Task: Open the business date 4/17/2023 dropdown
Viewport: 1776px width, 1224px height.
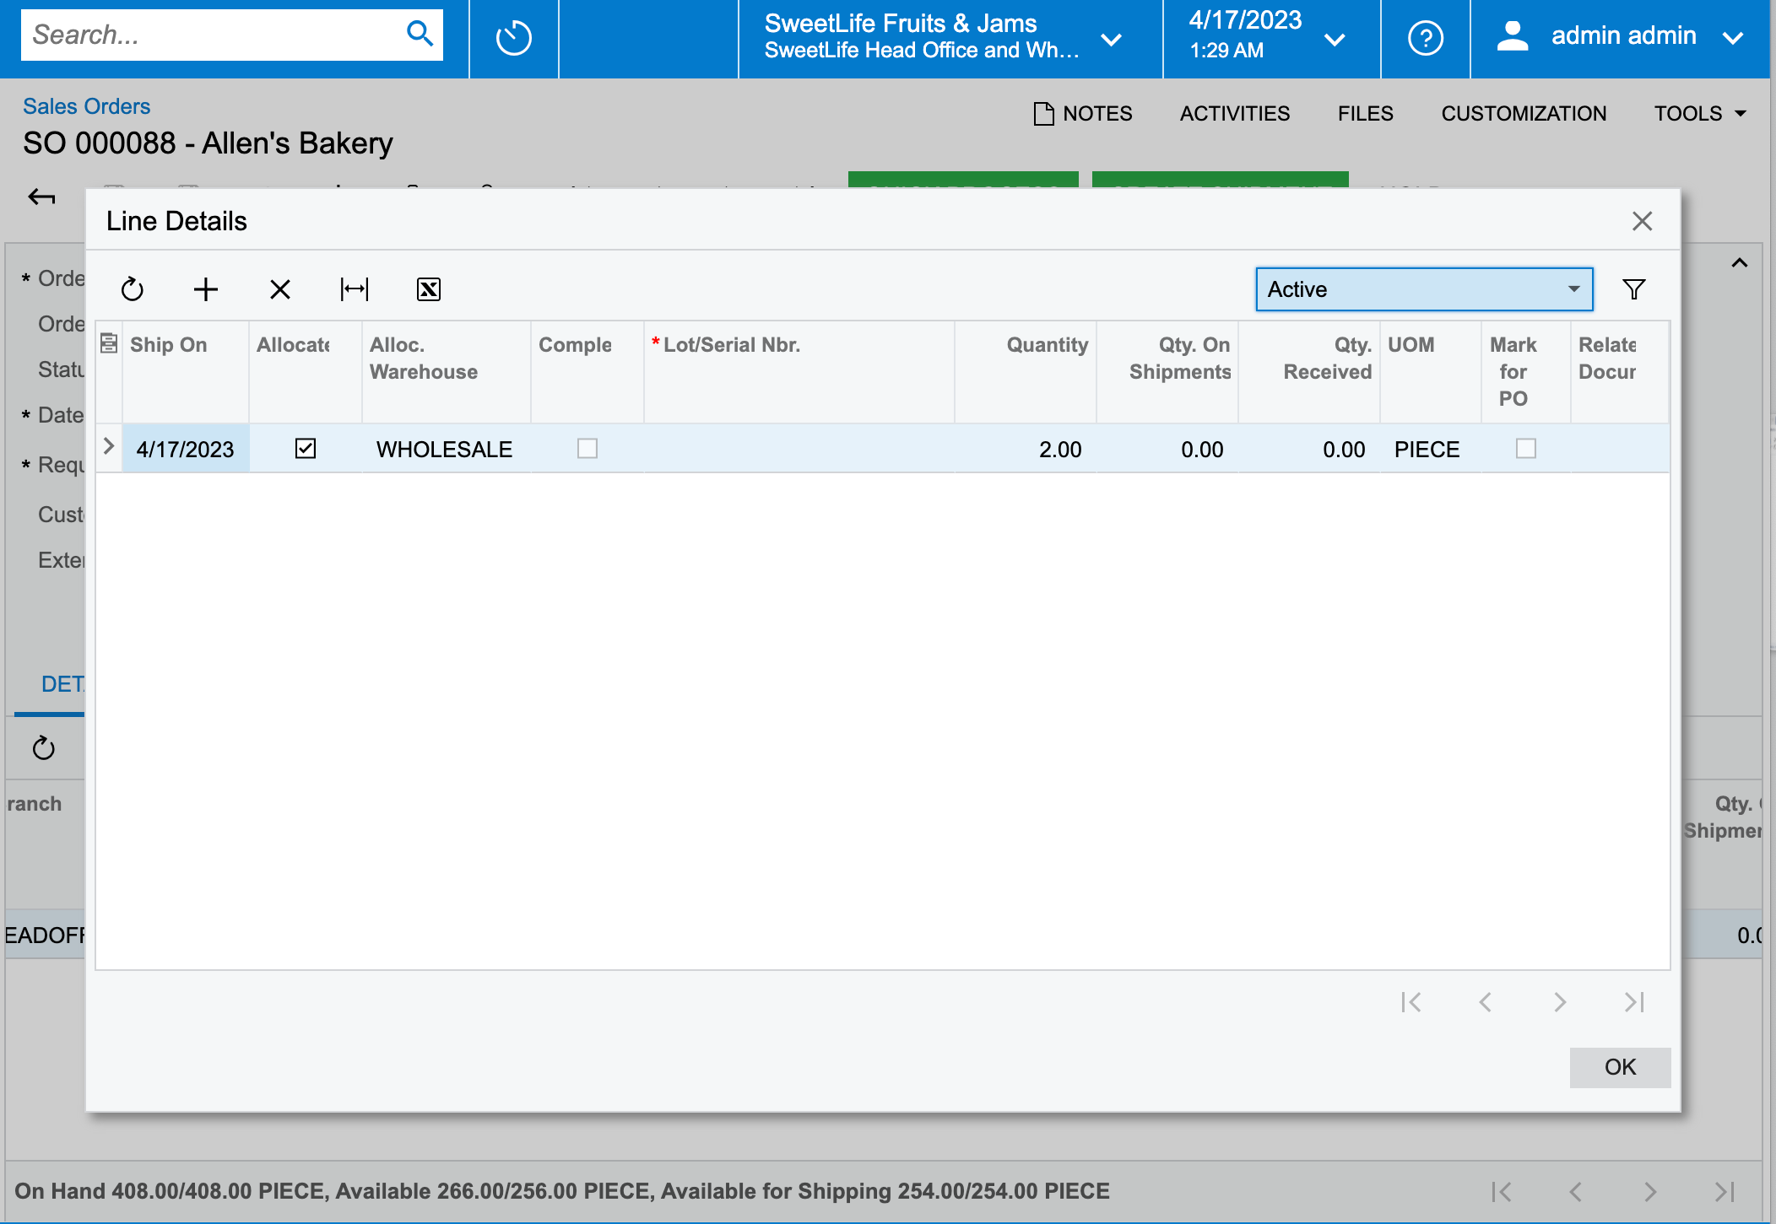Action: [1335, 40]
